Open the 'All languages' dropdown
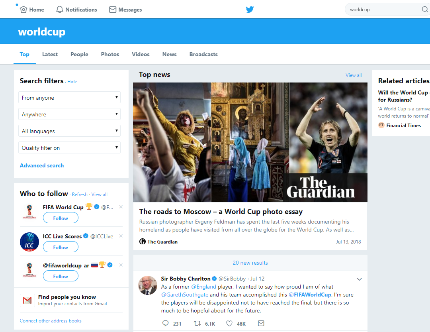The height and width of the screenshot is (332, 430). coord(69,131)
